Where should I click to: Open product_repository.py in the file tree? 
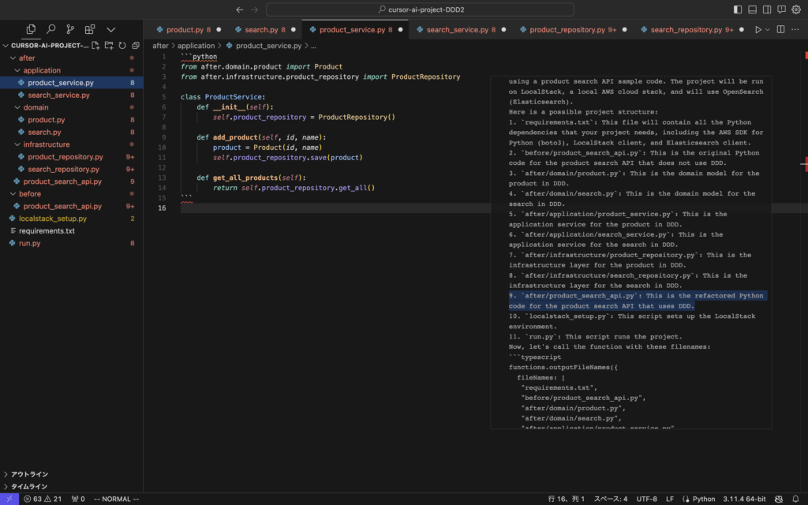point(71,157)
